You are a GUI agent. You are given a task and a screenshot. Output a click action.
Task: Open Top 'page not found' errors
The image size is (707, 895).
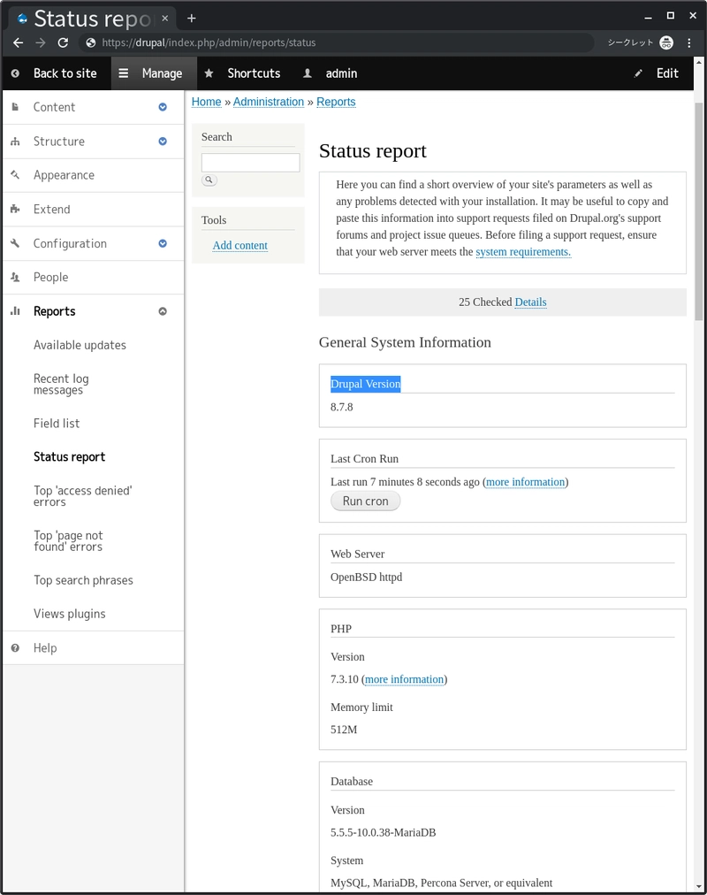tap(68, 540)
